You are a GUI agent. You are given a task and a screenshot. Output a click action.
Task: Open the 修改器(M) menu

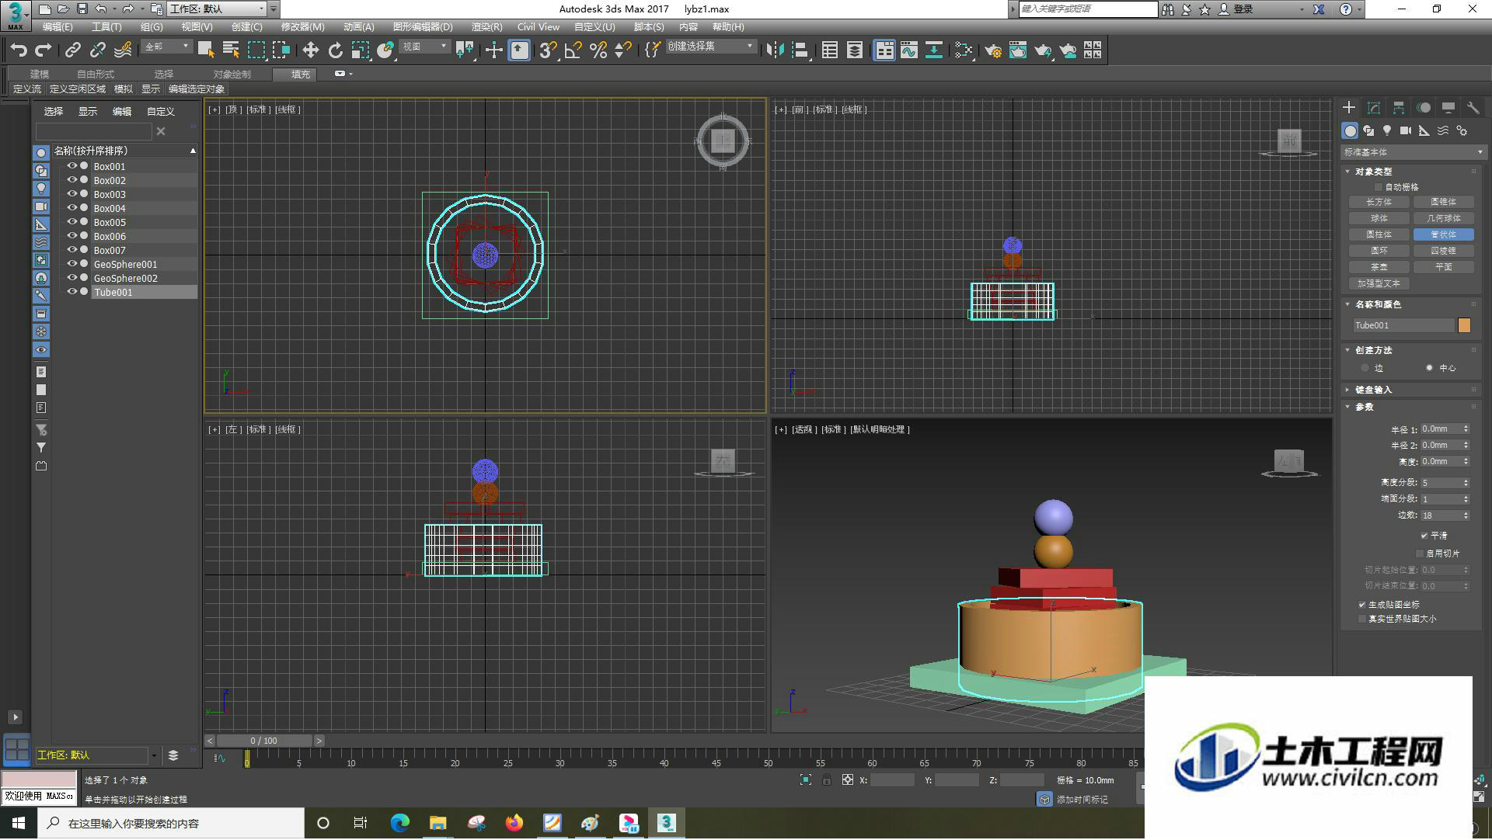pyautogui.click(x=303, y=27)
